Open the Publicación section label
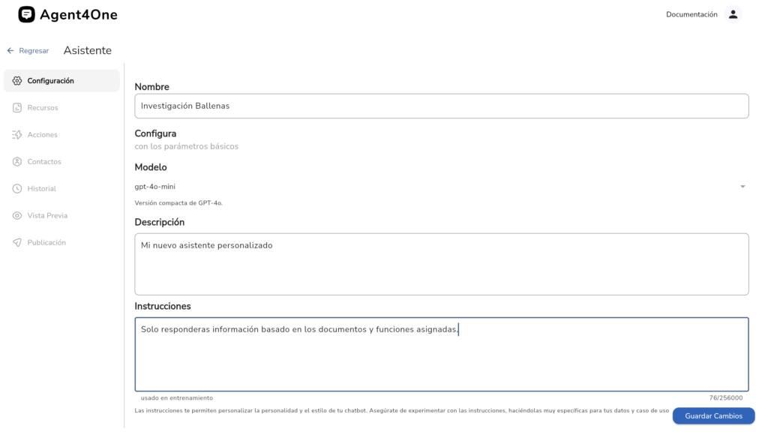 pos(46,242)
